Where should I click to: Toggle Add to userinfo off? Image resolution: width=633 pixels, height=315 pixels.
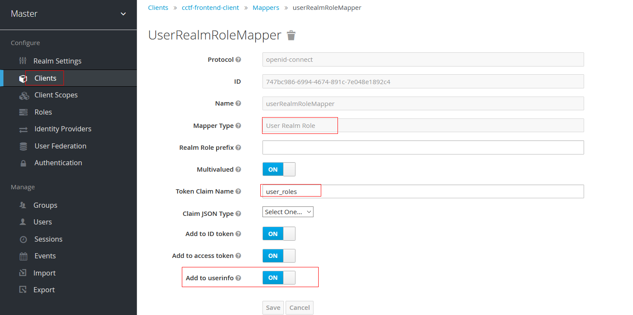[x=279, y=278]
